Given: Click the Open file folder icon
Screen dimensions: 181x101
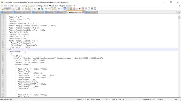Looking at the screenshot, I should (5, 9).
